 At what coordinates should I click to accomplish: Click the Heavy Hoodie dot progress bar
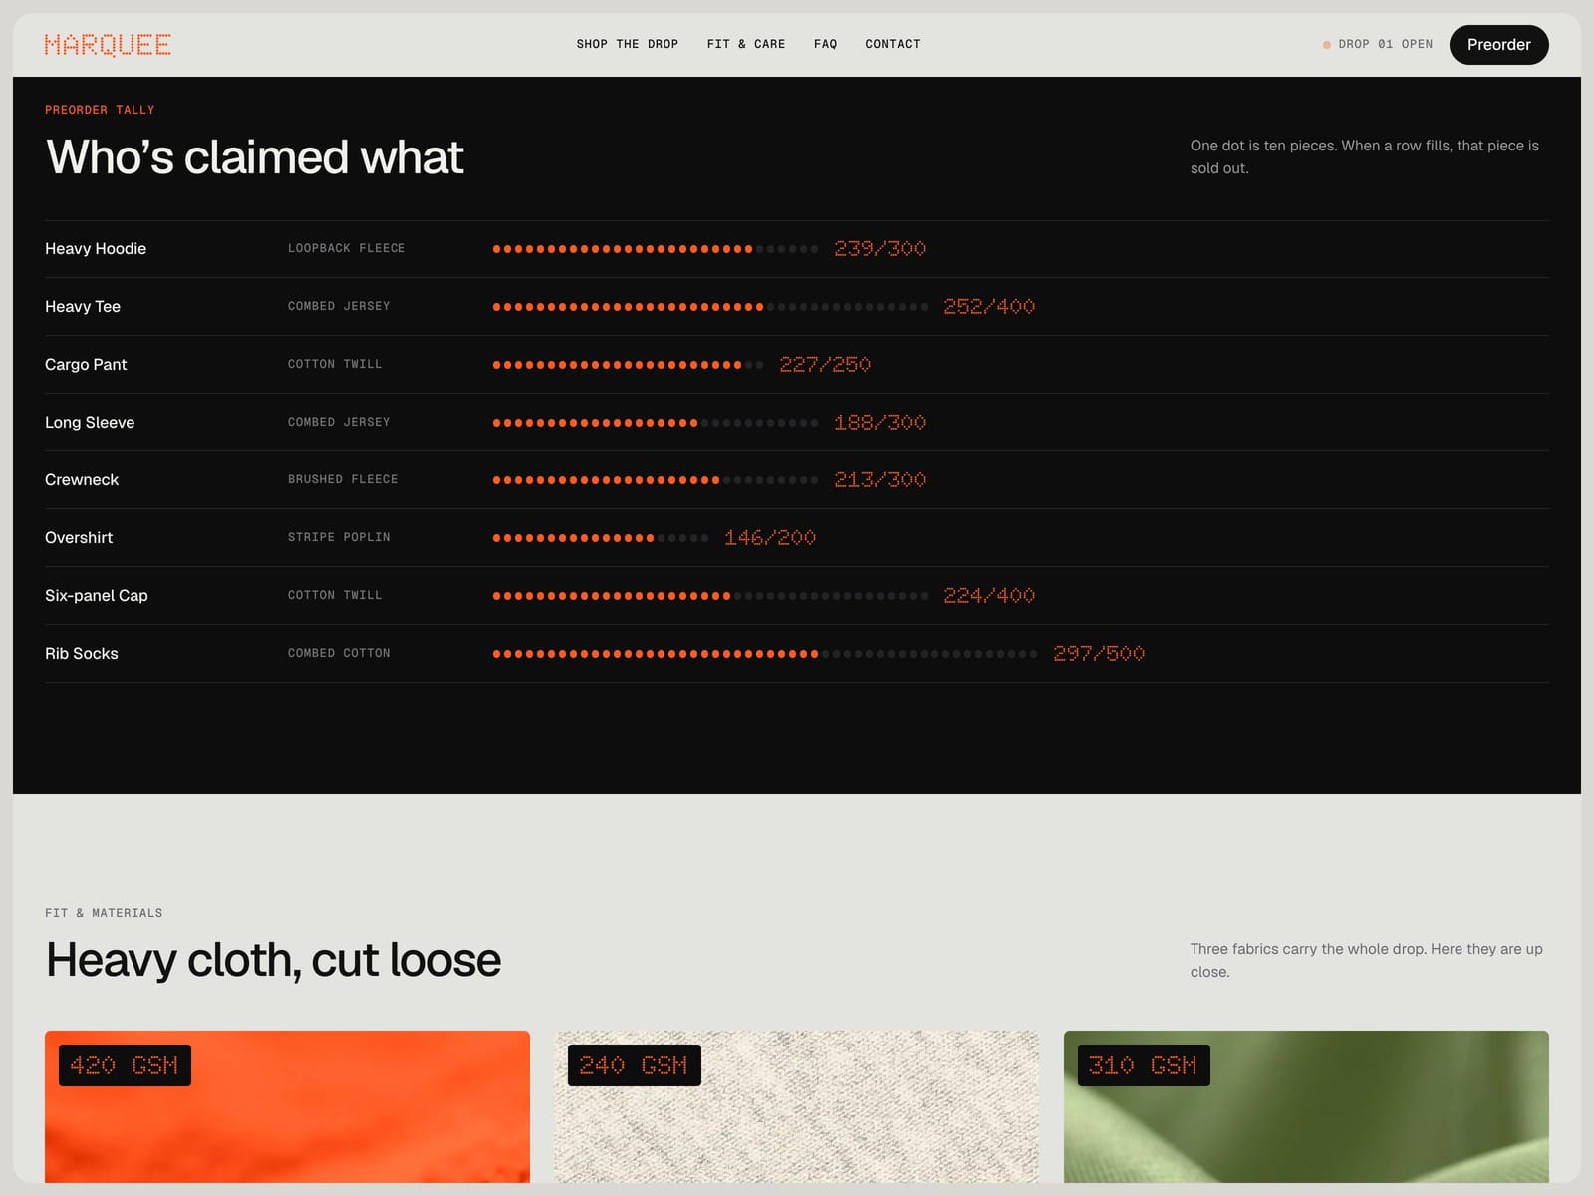[x=656, y=249]
